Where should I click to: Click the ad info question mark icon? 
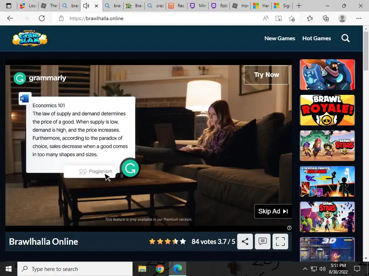(289, 227)
